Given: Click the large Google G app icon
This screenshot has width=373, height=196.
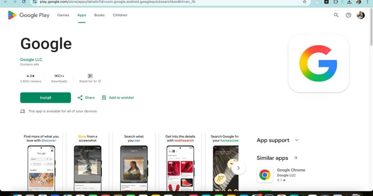Looking at the screenshot, I should (318, 63).
